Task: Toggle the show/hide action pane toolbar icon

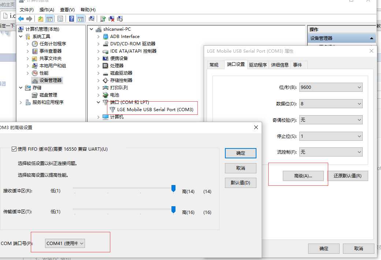Action: click(81, 19)
